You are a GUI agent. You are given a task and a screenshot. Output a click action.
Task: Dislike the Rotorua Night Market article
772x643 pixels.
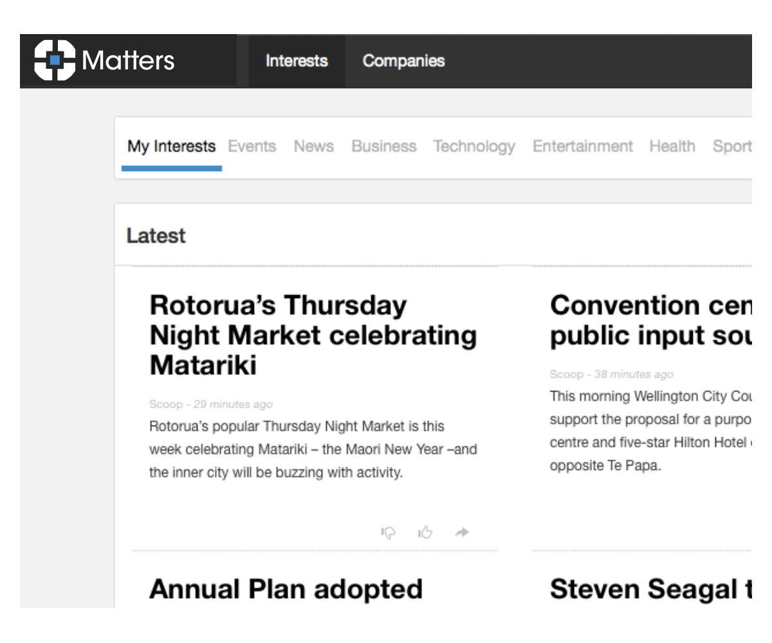(x=389, y=532)
